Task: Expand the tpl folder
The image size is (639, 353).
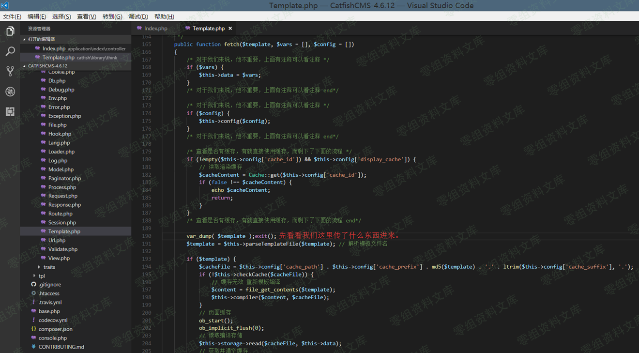Action: click(x=42, y=276)
